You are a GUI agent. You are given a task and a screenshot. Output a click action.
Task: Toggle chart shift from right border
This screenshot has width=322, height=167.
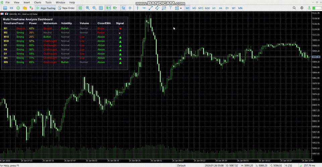tap(115, 8)
